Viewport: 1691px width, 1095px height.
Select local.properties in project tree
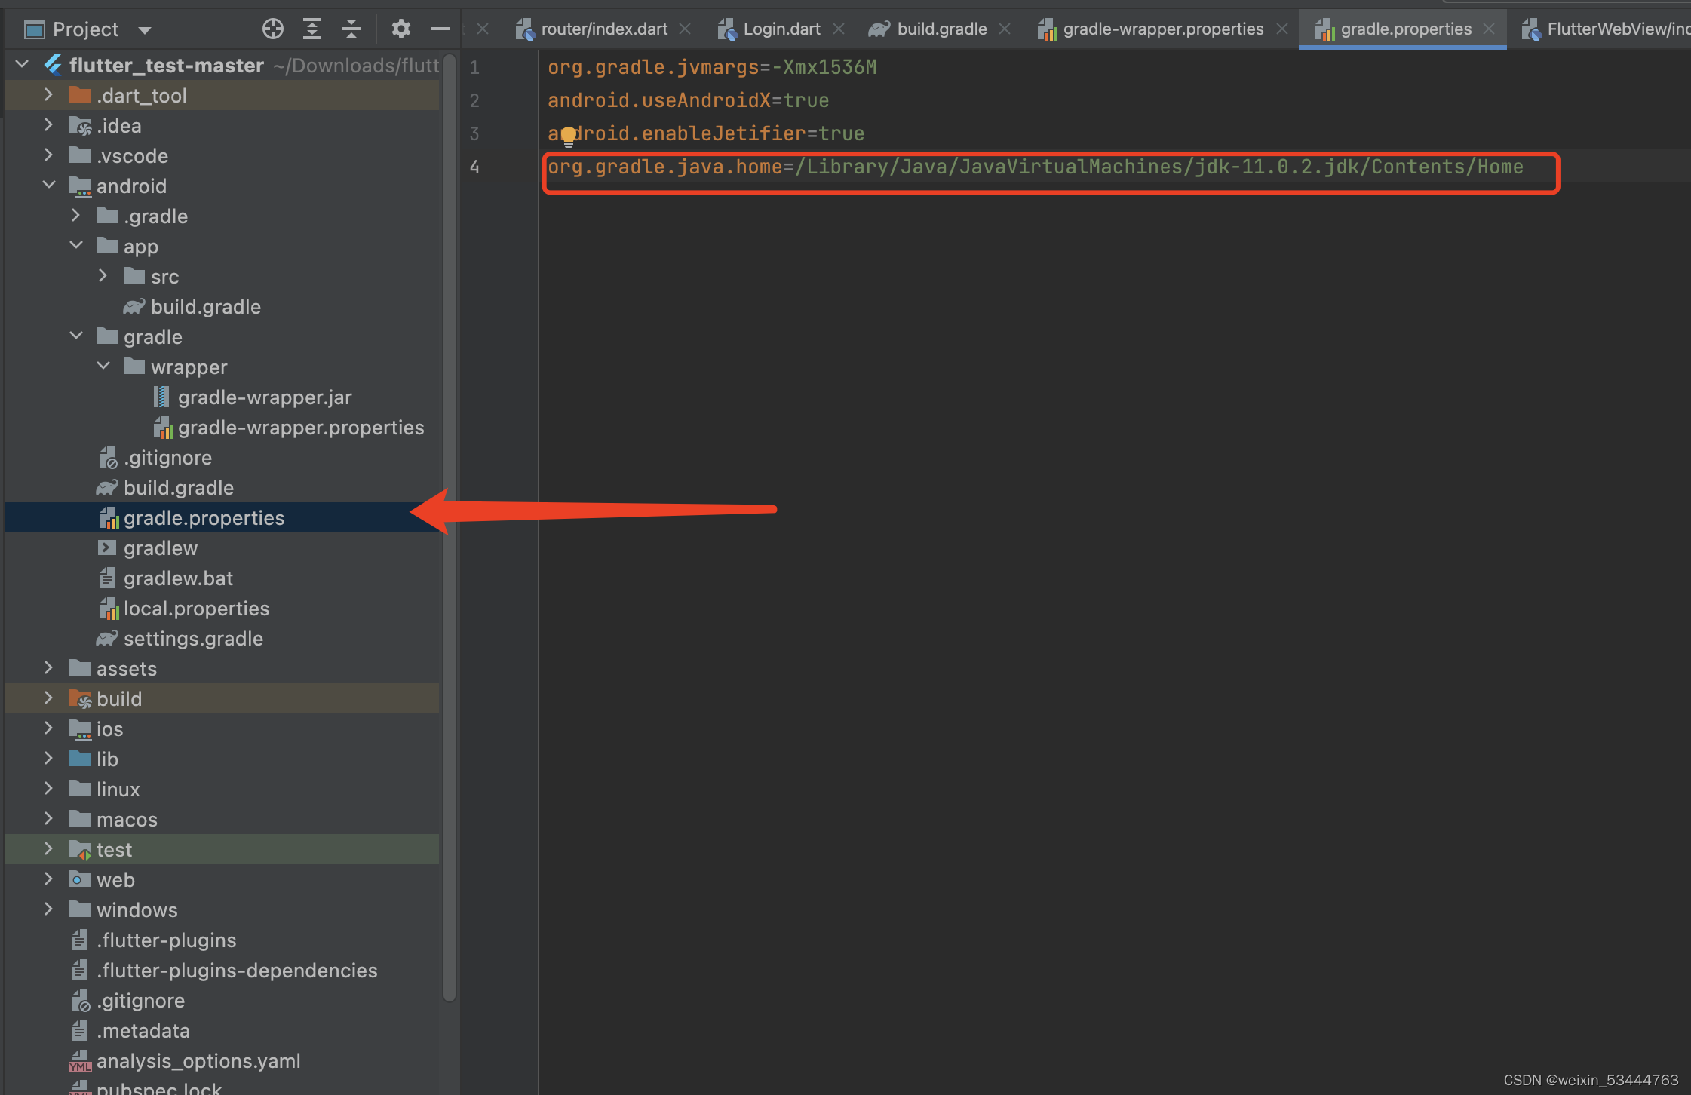point(196,609)
